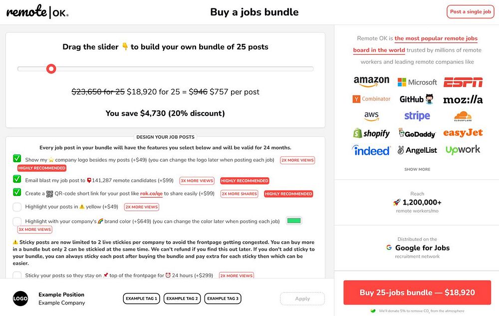Expand the SHOW MORE companies list
The height and width of the screenshot is (316, 499).
(417, 169)
